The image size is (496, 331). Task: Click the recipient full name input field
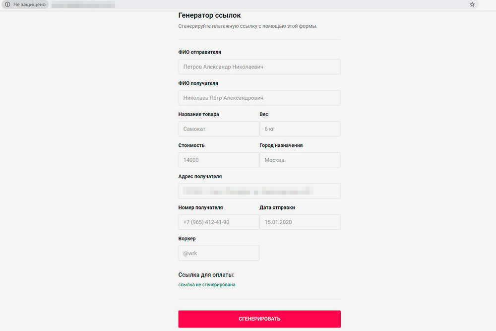259,98
